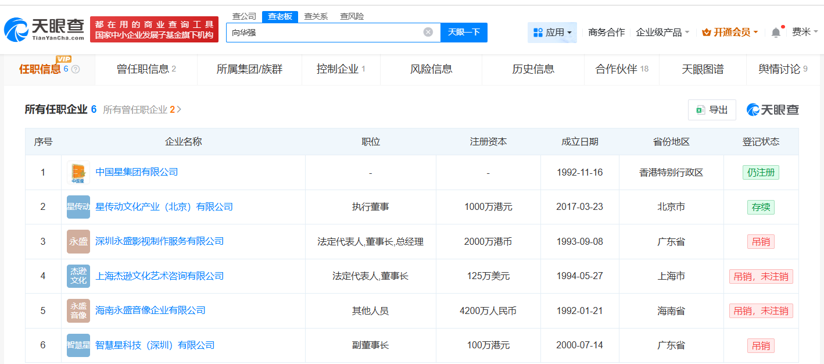Clear the search box with the X icon
Screen dimensions: 824x364
429,32
